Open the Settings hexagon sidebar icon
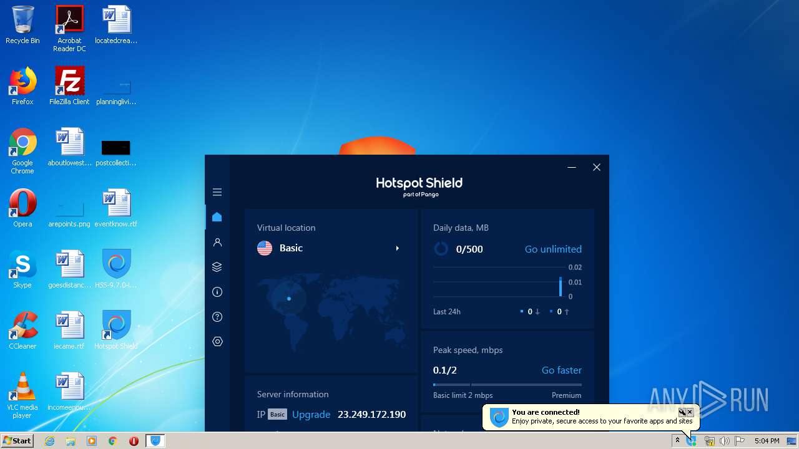799x449 pixels. coord(217,342)
